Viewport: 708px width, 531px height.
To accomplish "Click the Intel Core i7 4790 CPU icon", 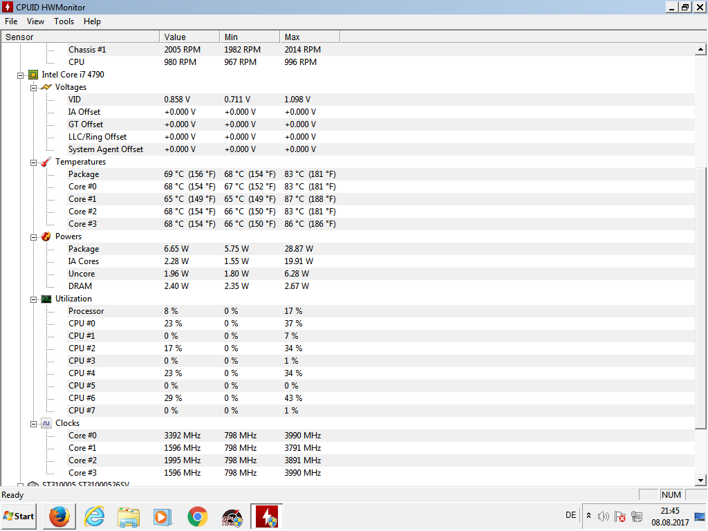I will coord(33,75).
